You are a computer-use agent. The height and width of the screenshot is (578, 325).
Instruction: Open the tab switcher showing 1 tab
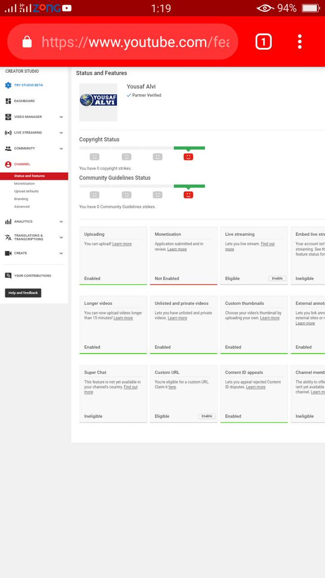point(263,42)
